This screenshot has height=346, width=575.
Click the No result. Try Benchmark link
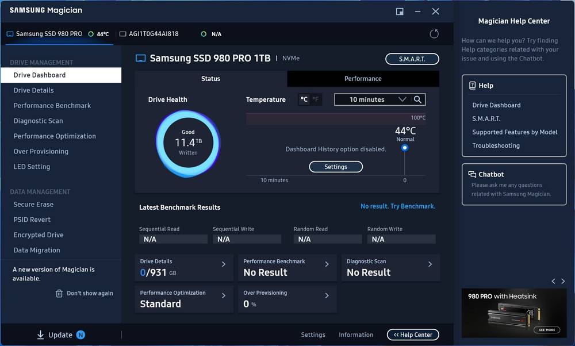point(398,206)
